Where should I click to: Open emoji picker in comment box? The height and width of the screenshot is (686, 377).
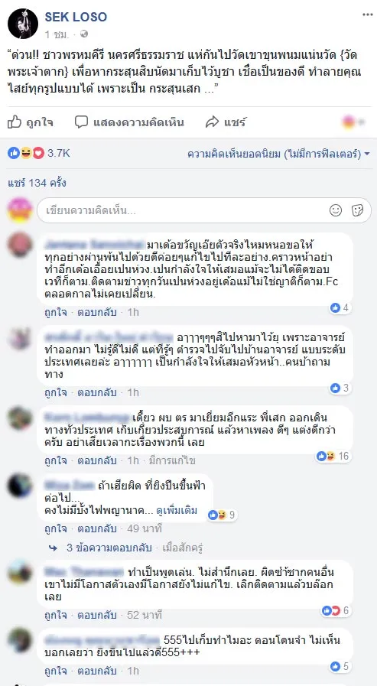pyautogui.click(x=336, y=210)
